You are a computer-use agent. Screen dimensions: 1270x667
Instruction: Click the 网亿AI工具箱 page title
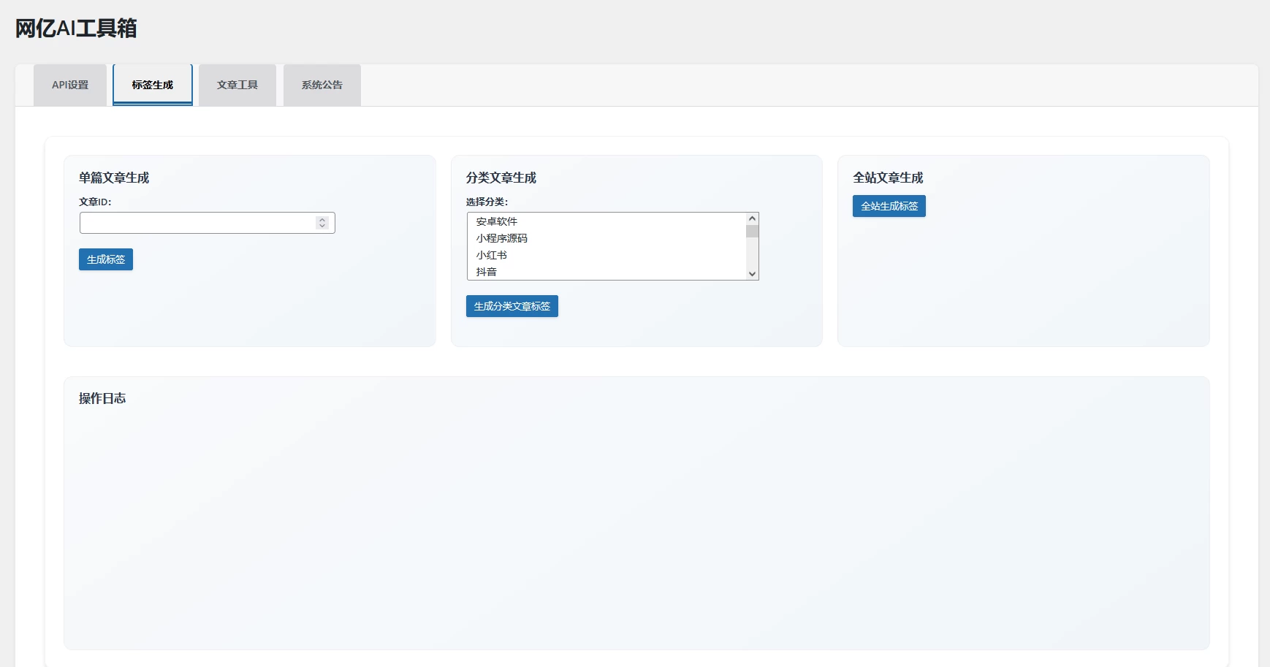tap(75, 29)
